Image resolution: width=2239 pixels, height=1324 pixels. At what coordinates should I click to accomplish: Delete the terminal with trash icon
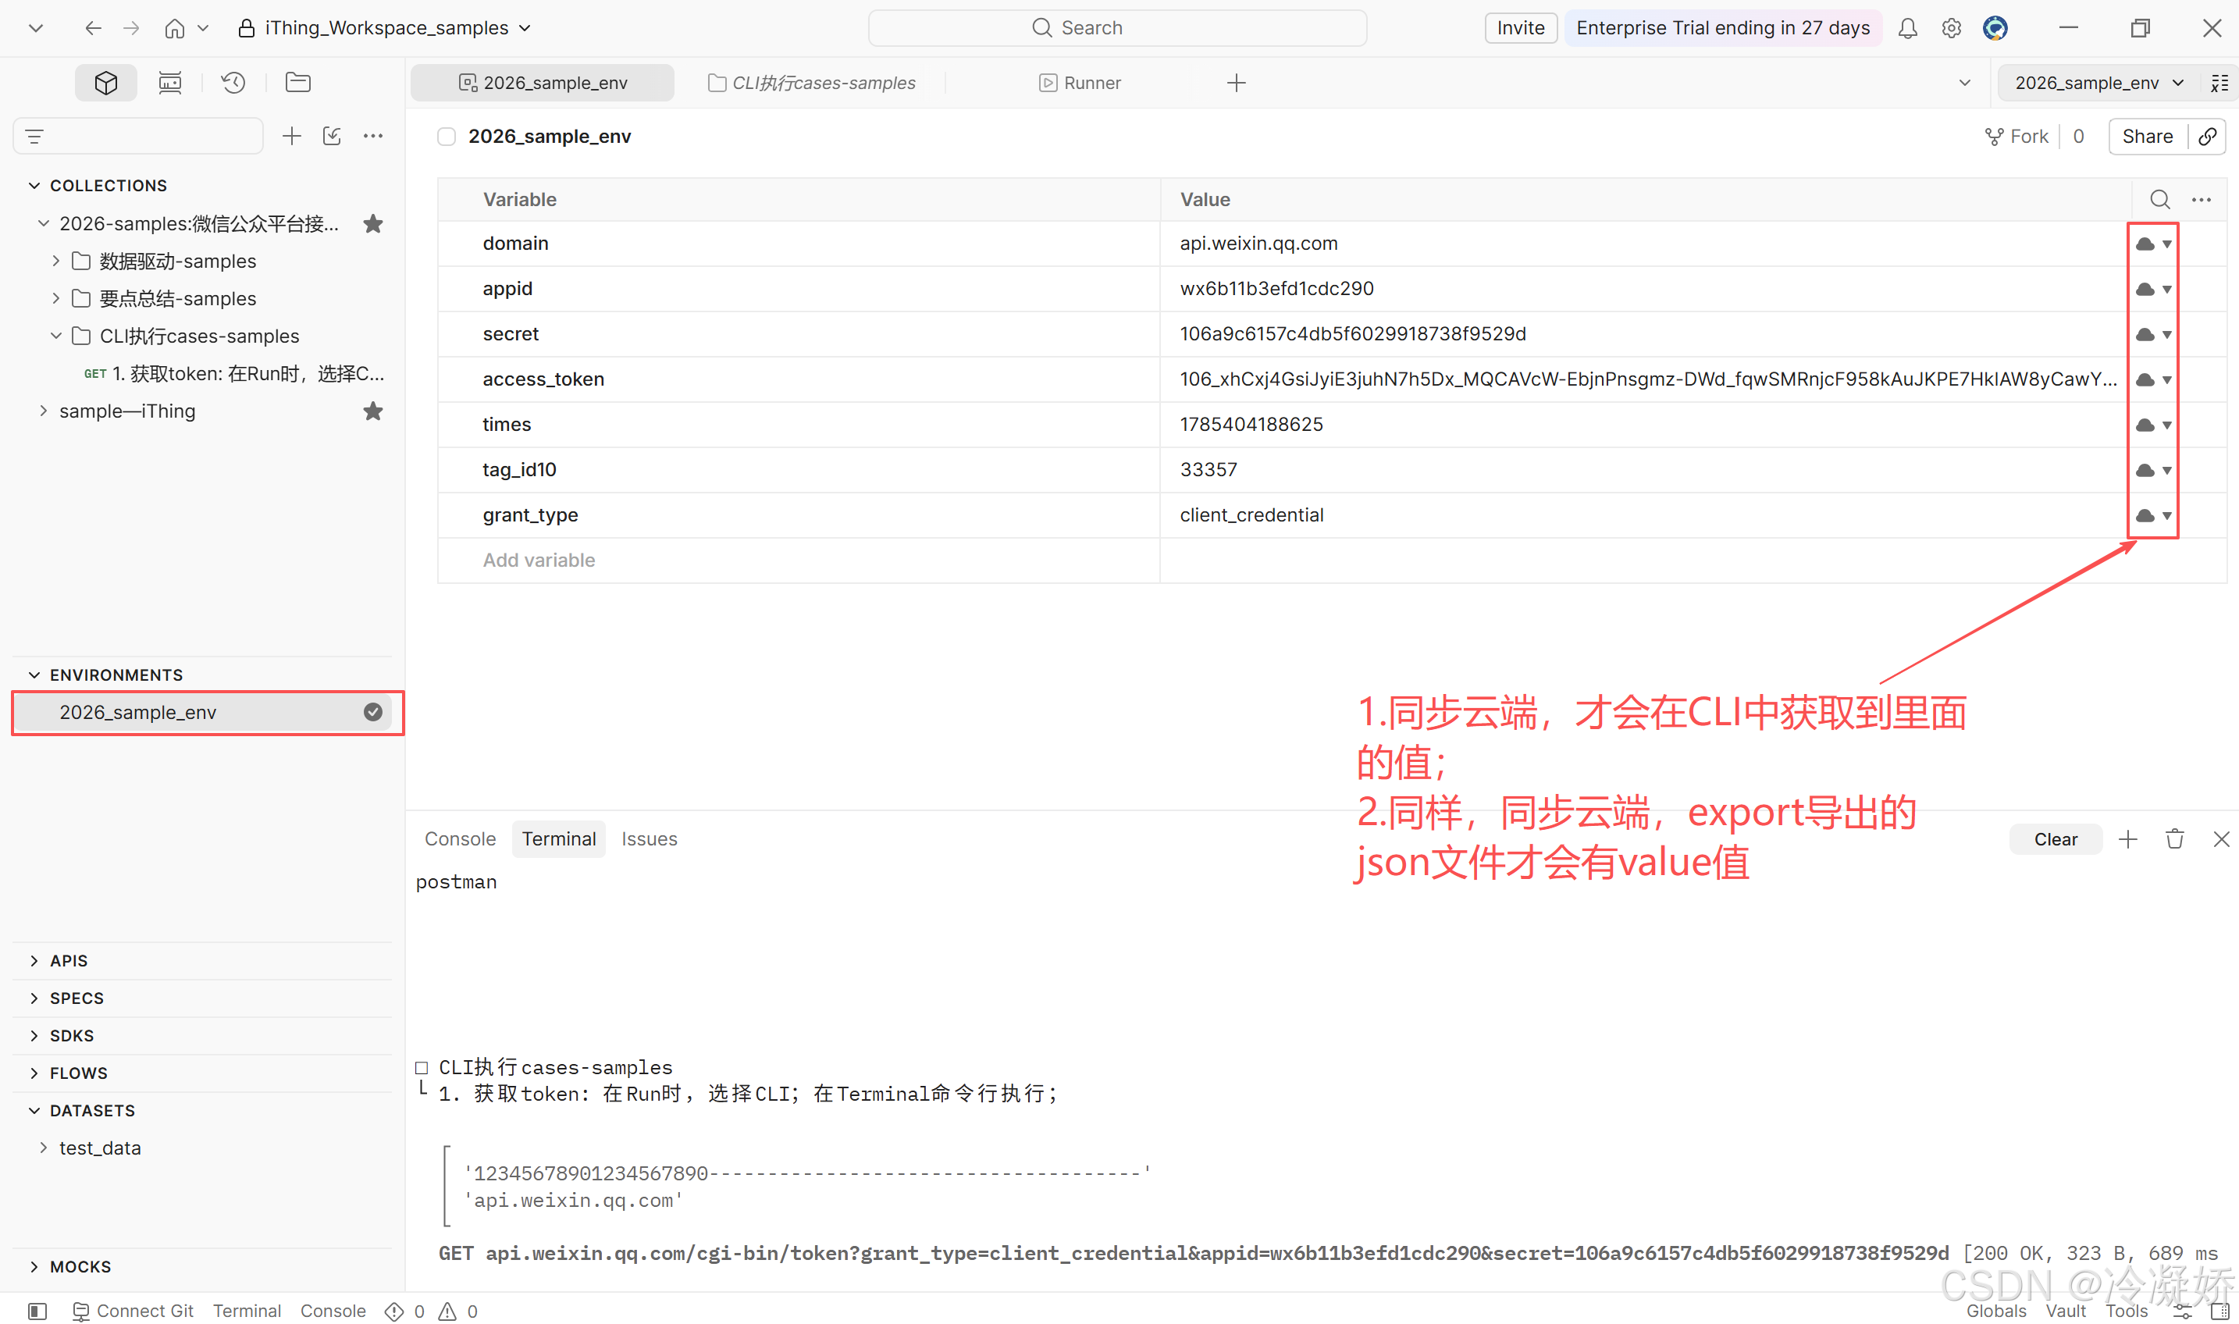pos(2175,839)
